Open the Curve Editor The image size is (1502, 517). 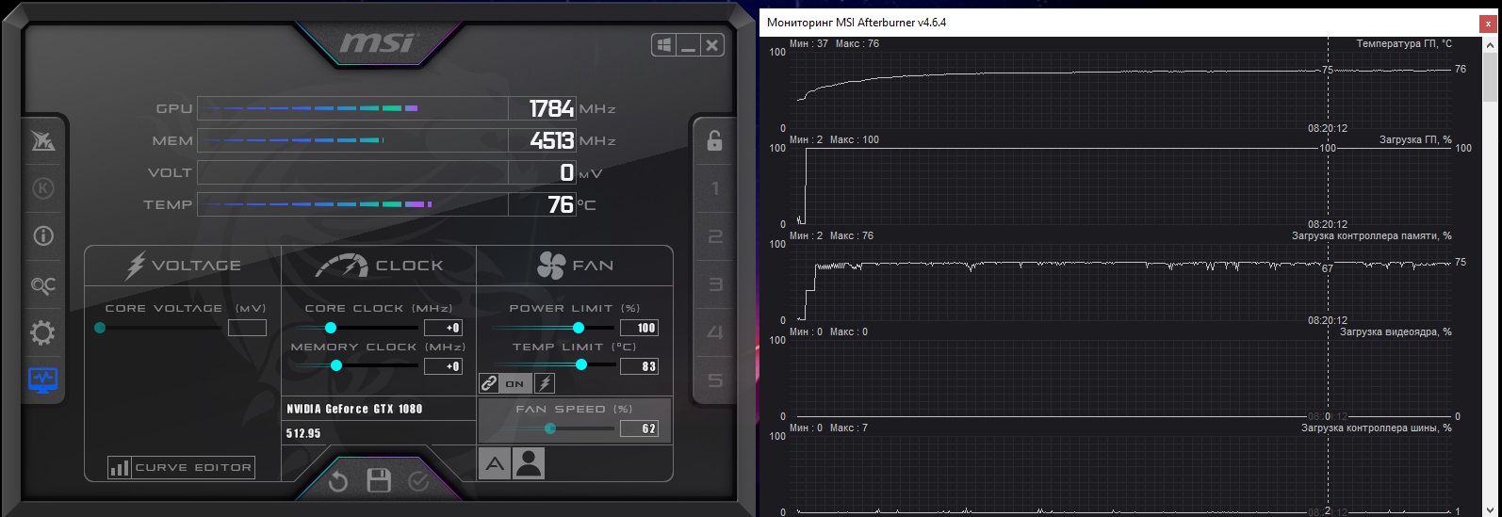(x=181, y=467)
